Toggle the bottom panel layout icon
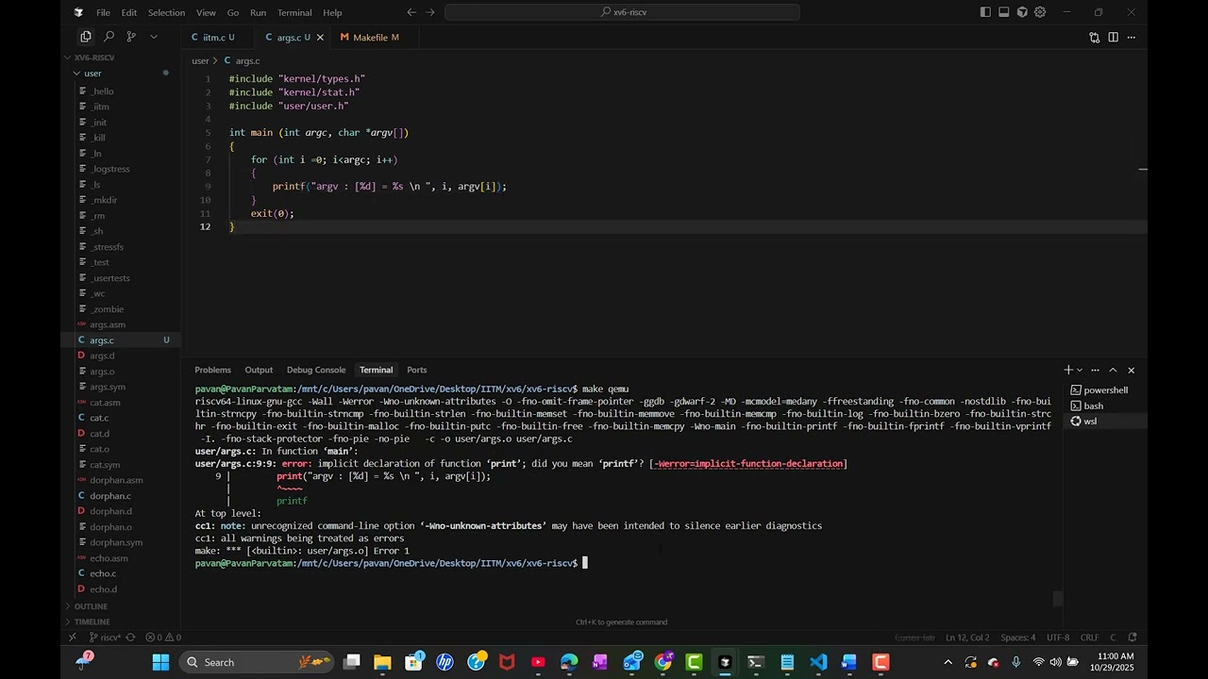Screen dimensions: 1208x679 tap(1004, 12)
